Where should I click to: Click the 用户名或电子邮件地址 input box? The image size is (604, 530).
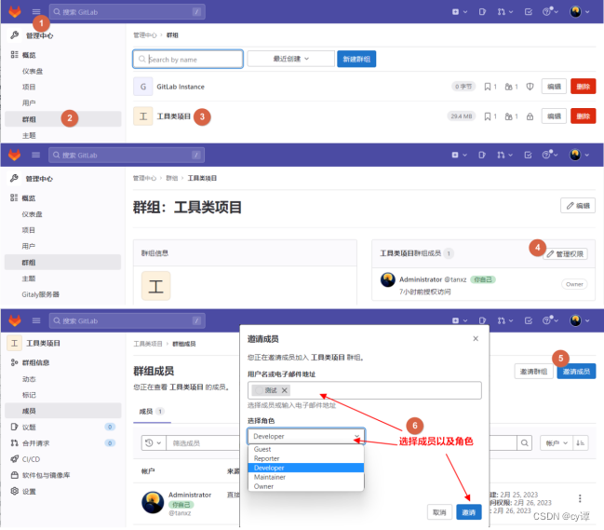click(365, 390)
